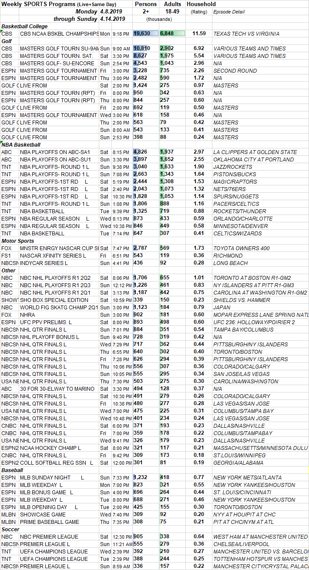This screenshot has height=570, width=309.
Task: Click the Persons 2+ column header
Action: [x=146, y=7]
